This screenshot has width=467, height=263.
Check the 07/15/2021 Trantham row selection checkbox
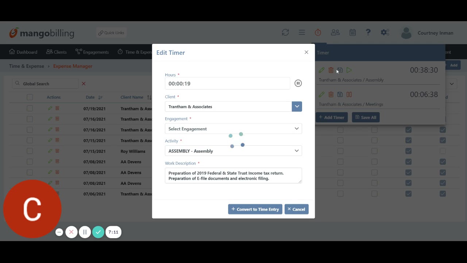(30, 140)
